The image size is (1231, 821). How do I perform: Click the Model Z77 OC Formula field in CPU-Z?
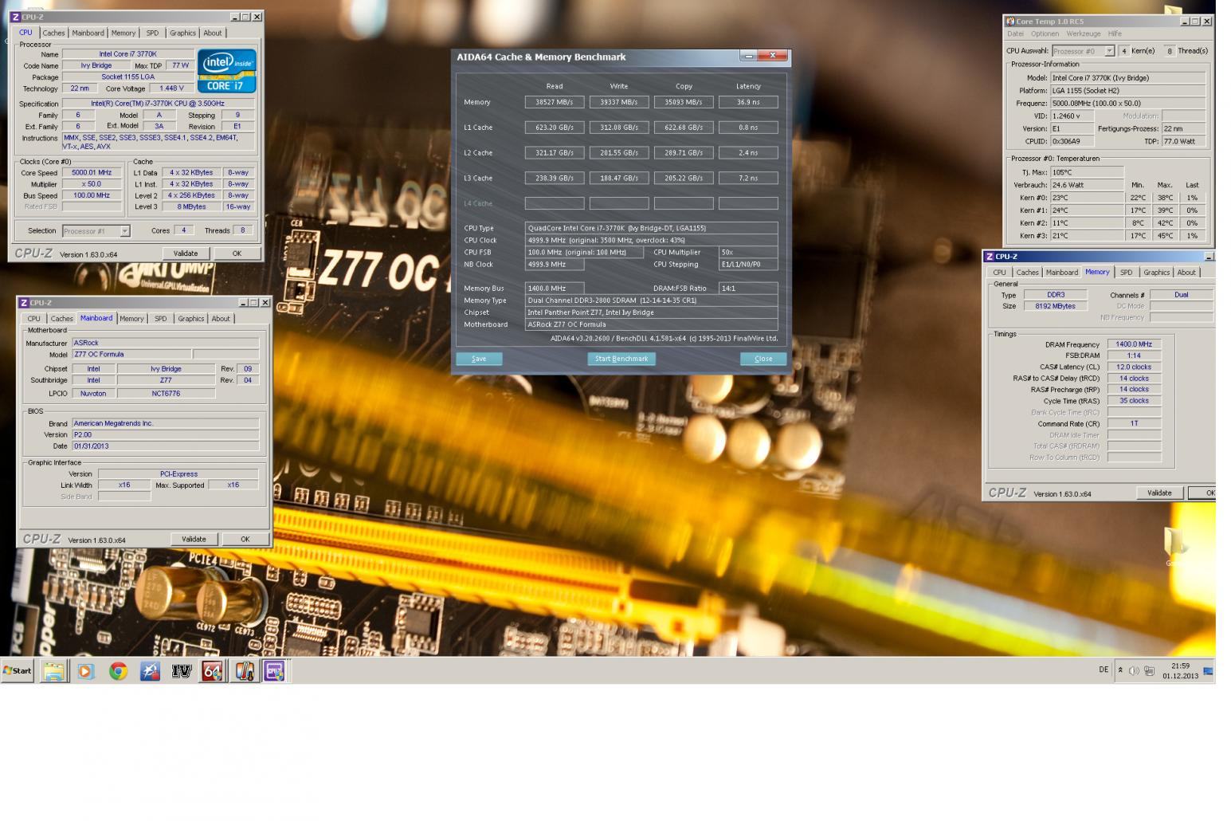pyautogui.click(x=131, y=355)
